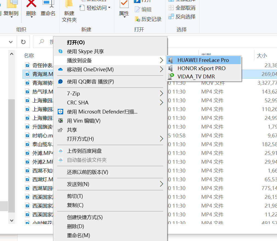Click Edit (编辑) in the ribbon
Screen dimensions: 277x241
coord(143,9)
